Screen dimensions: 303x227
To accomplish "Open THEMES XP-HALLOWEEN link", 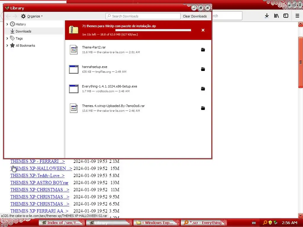I will tap(41, 168).
